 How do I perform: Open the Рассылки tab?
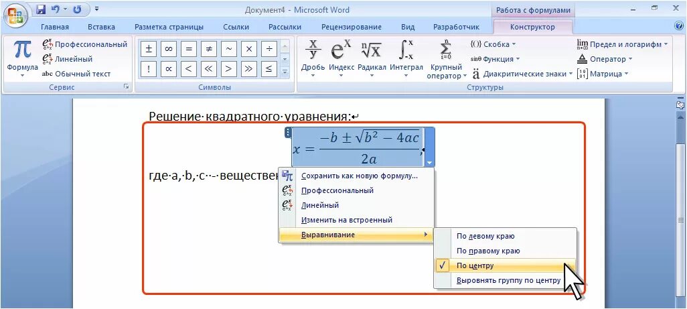[x=285, y=27]
